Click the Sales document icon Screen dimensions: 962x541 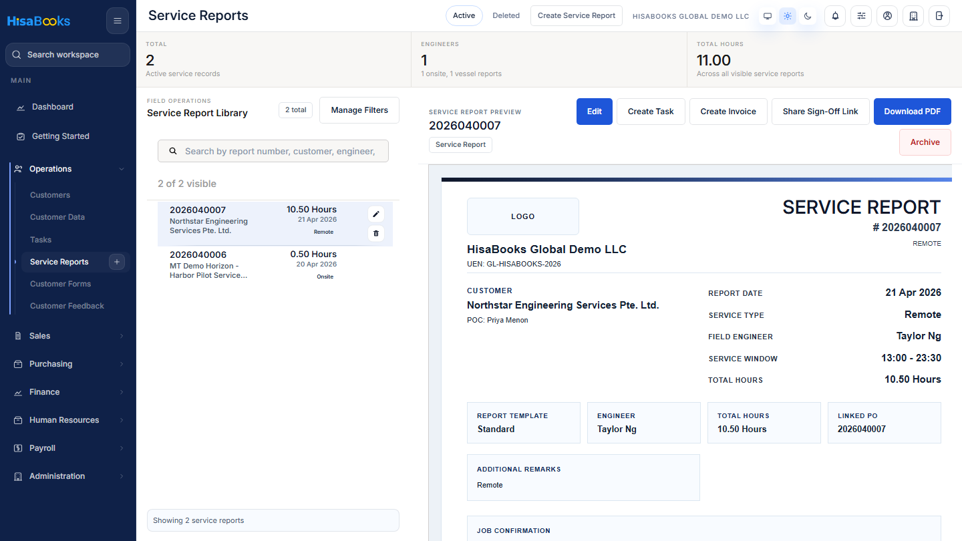click(18, 336)
